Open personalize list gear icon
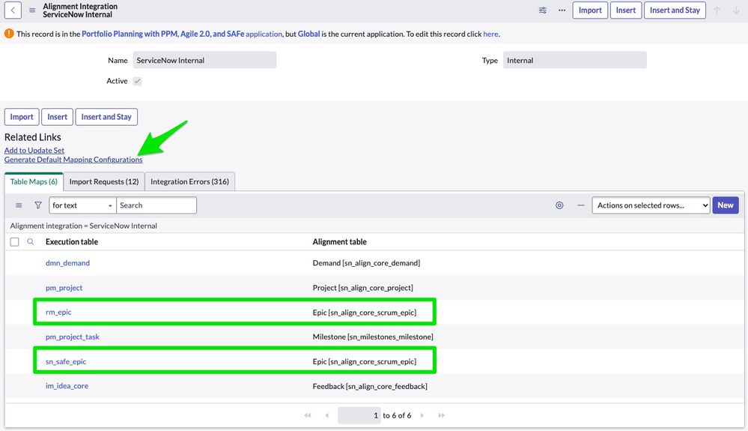 [x=559, y=205]
